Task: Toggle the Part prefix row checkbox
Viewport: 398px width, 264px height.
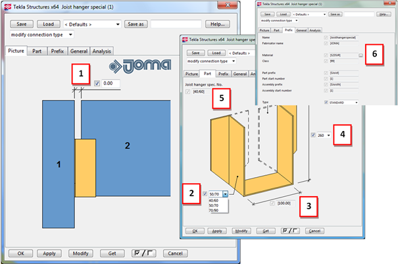Action: (x=326, y=73)
